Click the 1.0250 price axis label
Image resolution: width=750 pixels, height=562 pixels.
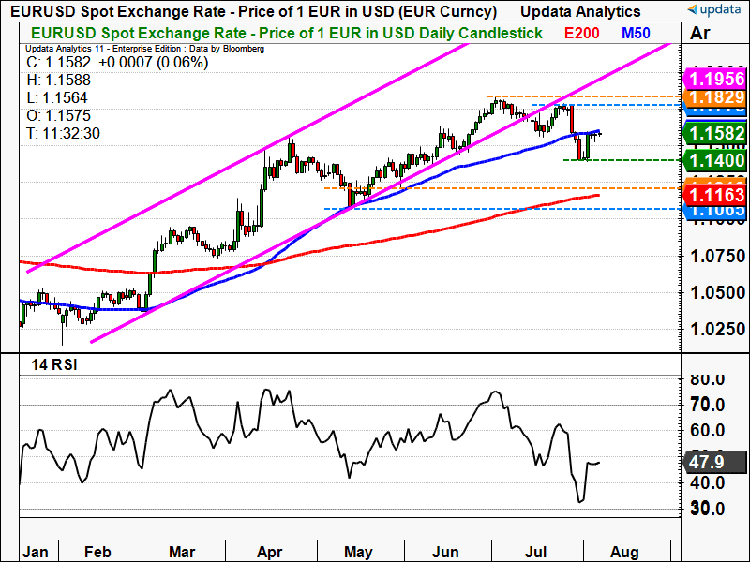click(x=718, y=329)
